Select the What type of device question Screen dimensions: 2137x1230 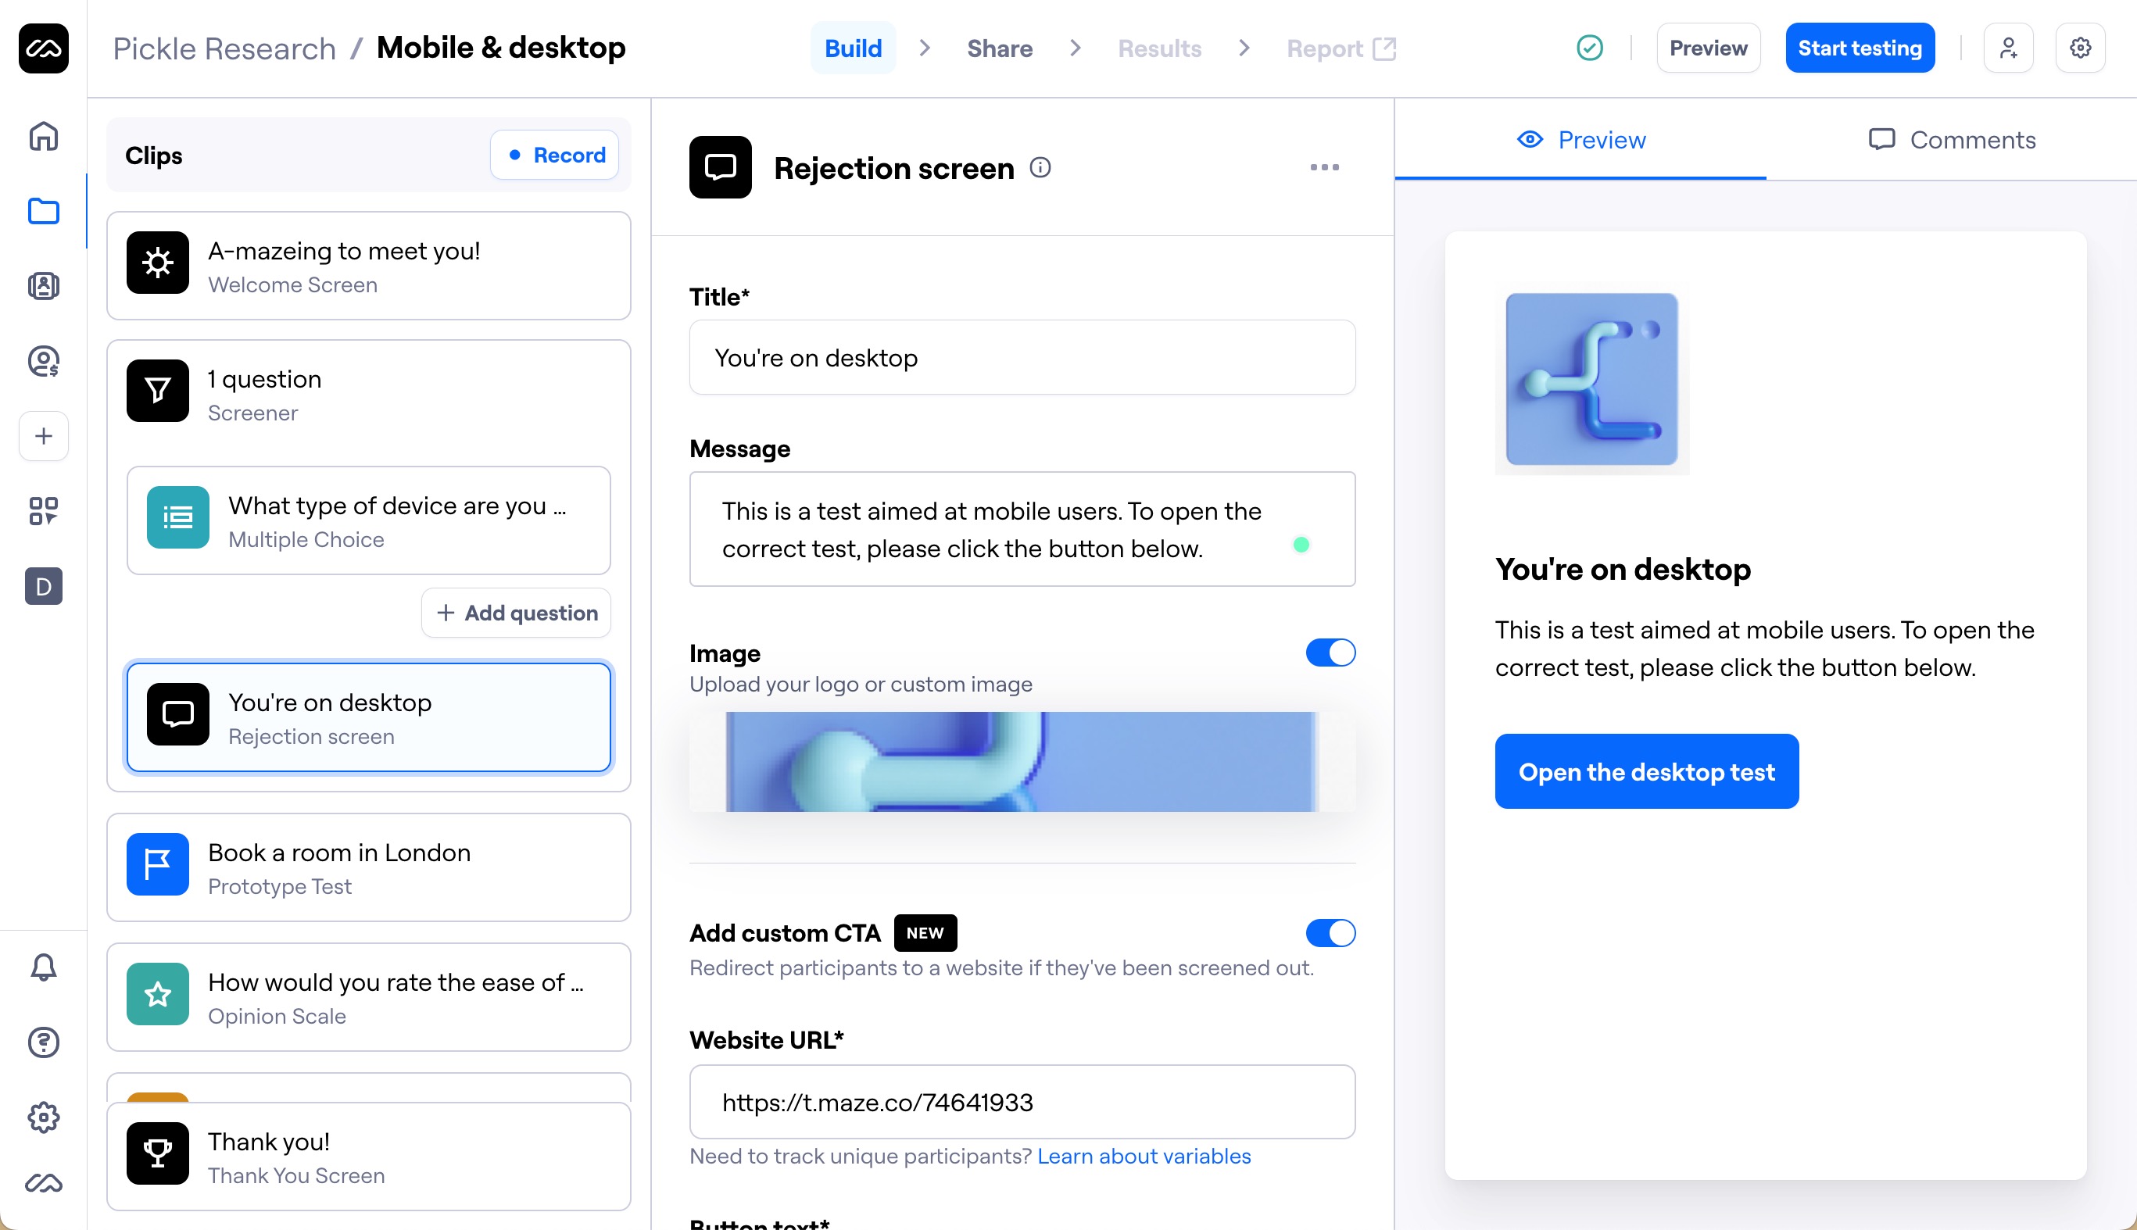tap(368, 520)
